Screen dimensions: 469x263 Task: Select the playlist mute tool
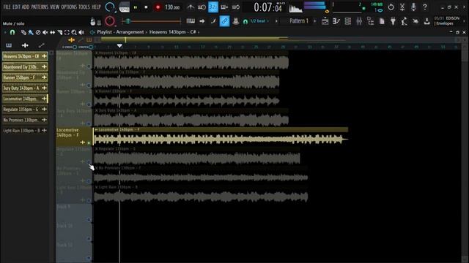(45, 32)
